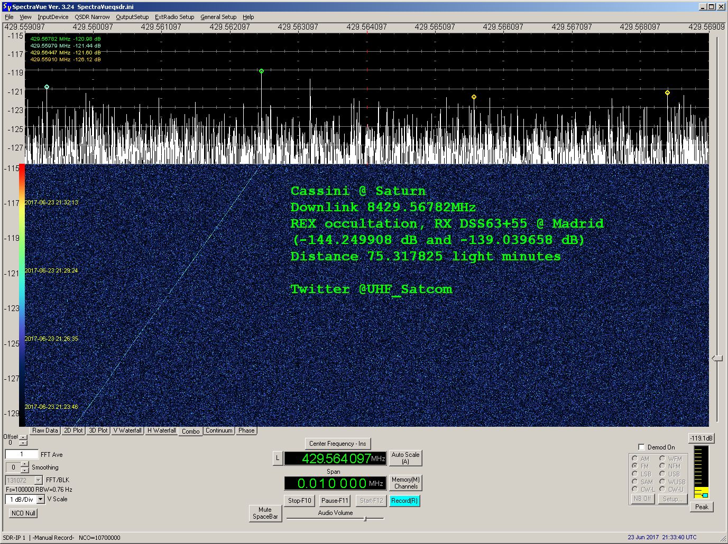Screen dimensions: 728x544
Task: Click the SpectraVue title bar app icon
Action: [x=7, y=7]
